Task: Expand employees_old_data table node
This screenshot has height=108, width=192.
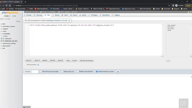Action: [1, 41]
